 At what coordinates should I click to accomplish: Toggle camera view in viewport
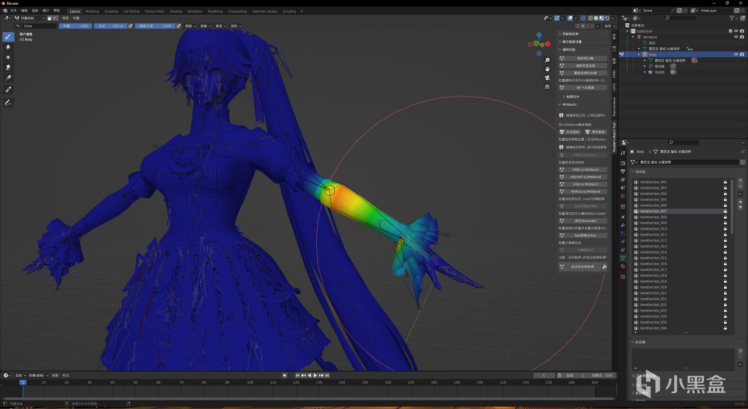(x=547, y=78)
